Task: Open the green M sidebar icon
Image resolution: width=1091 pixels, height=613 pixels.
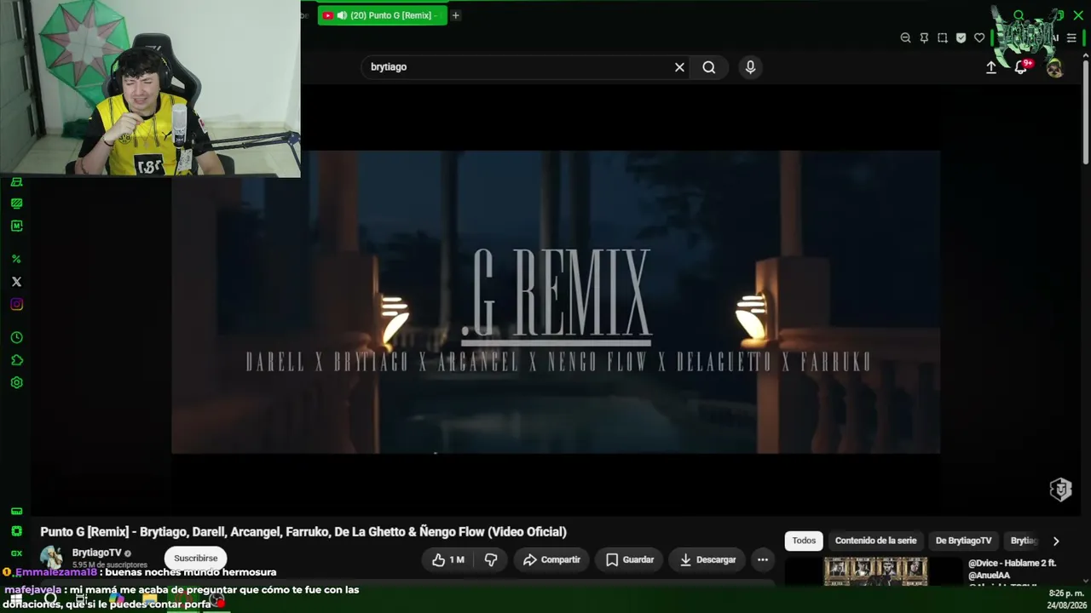Action: click(16, 226)
